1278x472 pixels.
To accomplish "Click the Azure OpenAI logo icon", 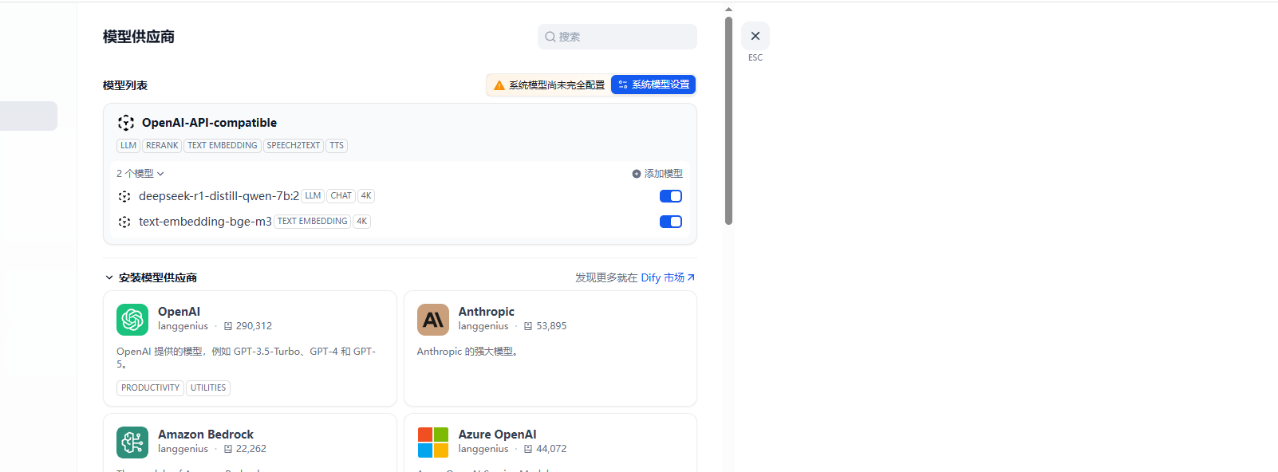I will 433,442.
